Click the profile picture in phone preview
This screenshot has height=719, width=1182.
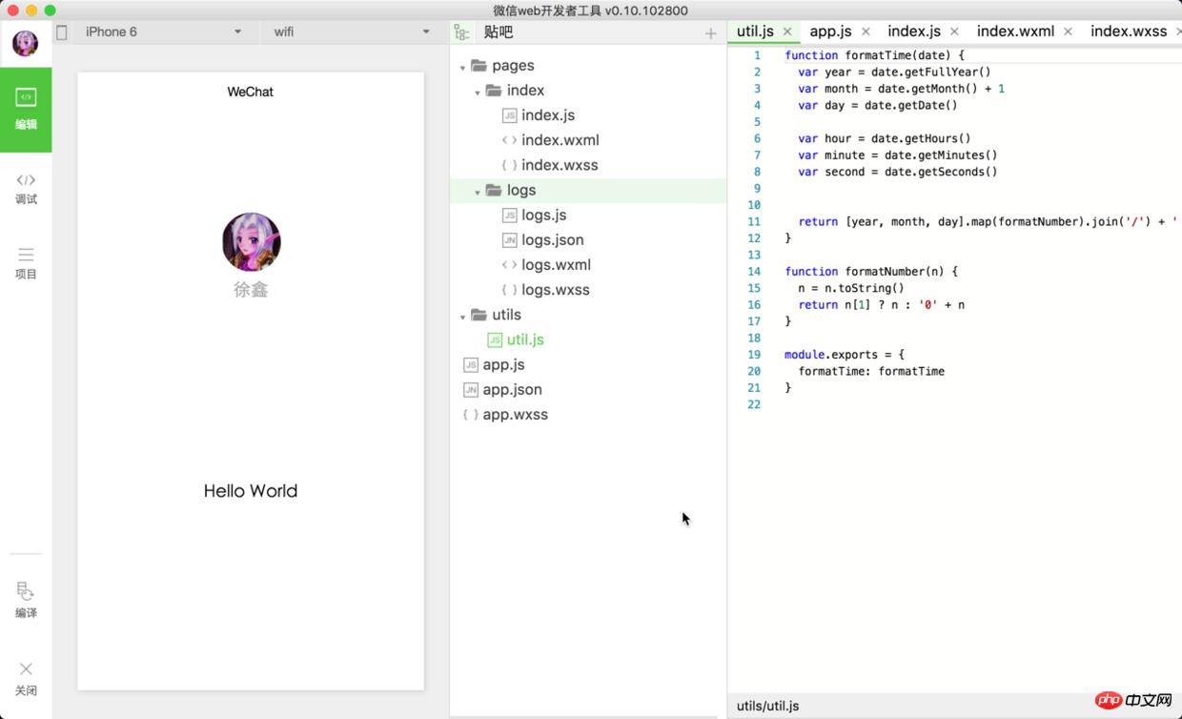pyautogui.click(x=251, y=242)
